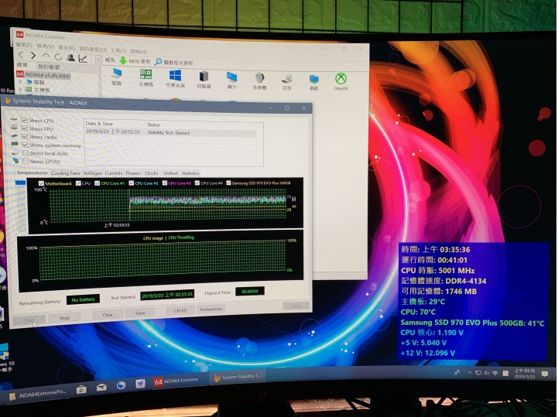Image resolution: width=558 pixels, height=417 pixels.
Task: Go back in AIDA64 Extreme toolbar
Action: point(21,55)
